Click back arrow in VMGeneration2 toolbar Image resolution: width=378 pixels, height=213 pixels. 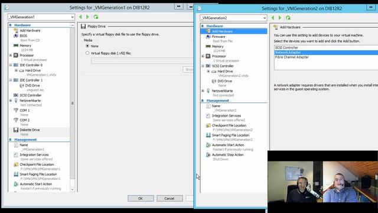click(x=273, y=18)
